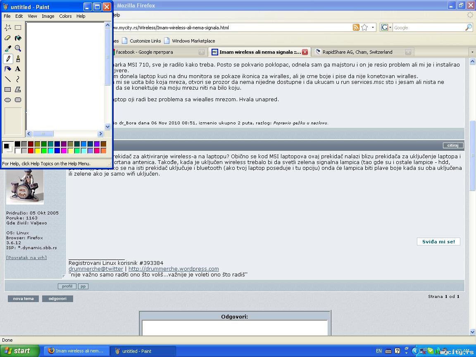Choose the Rectangle shape tool
This screenshot has width=476, height=357.
pyautogui.click(x=8, y=90)
